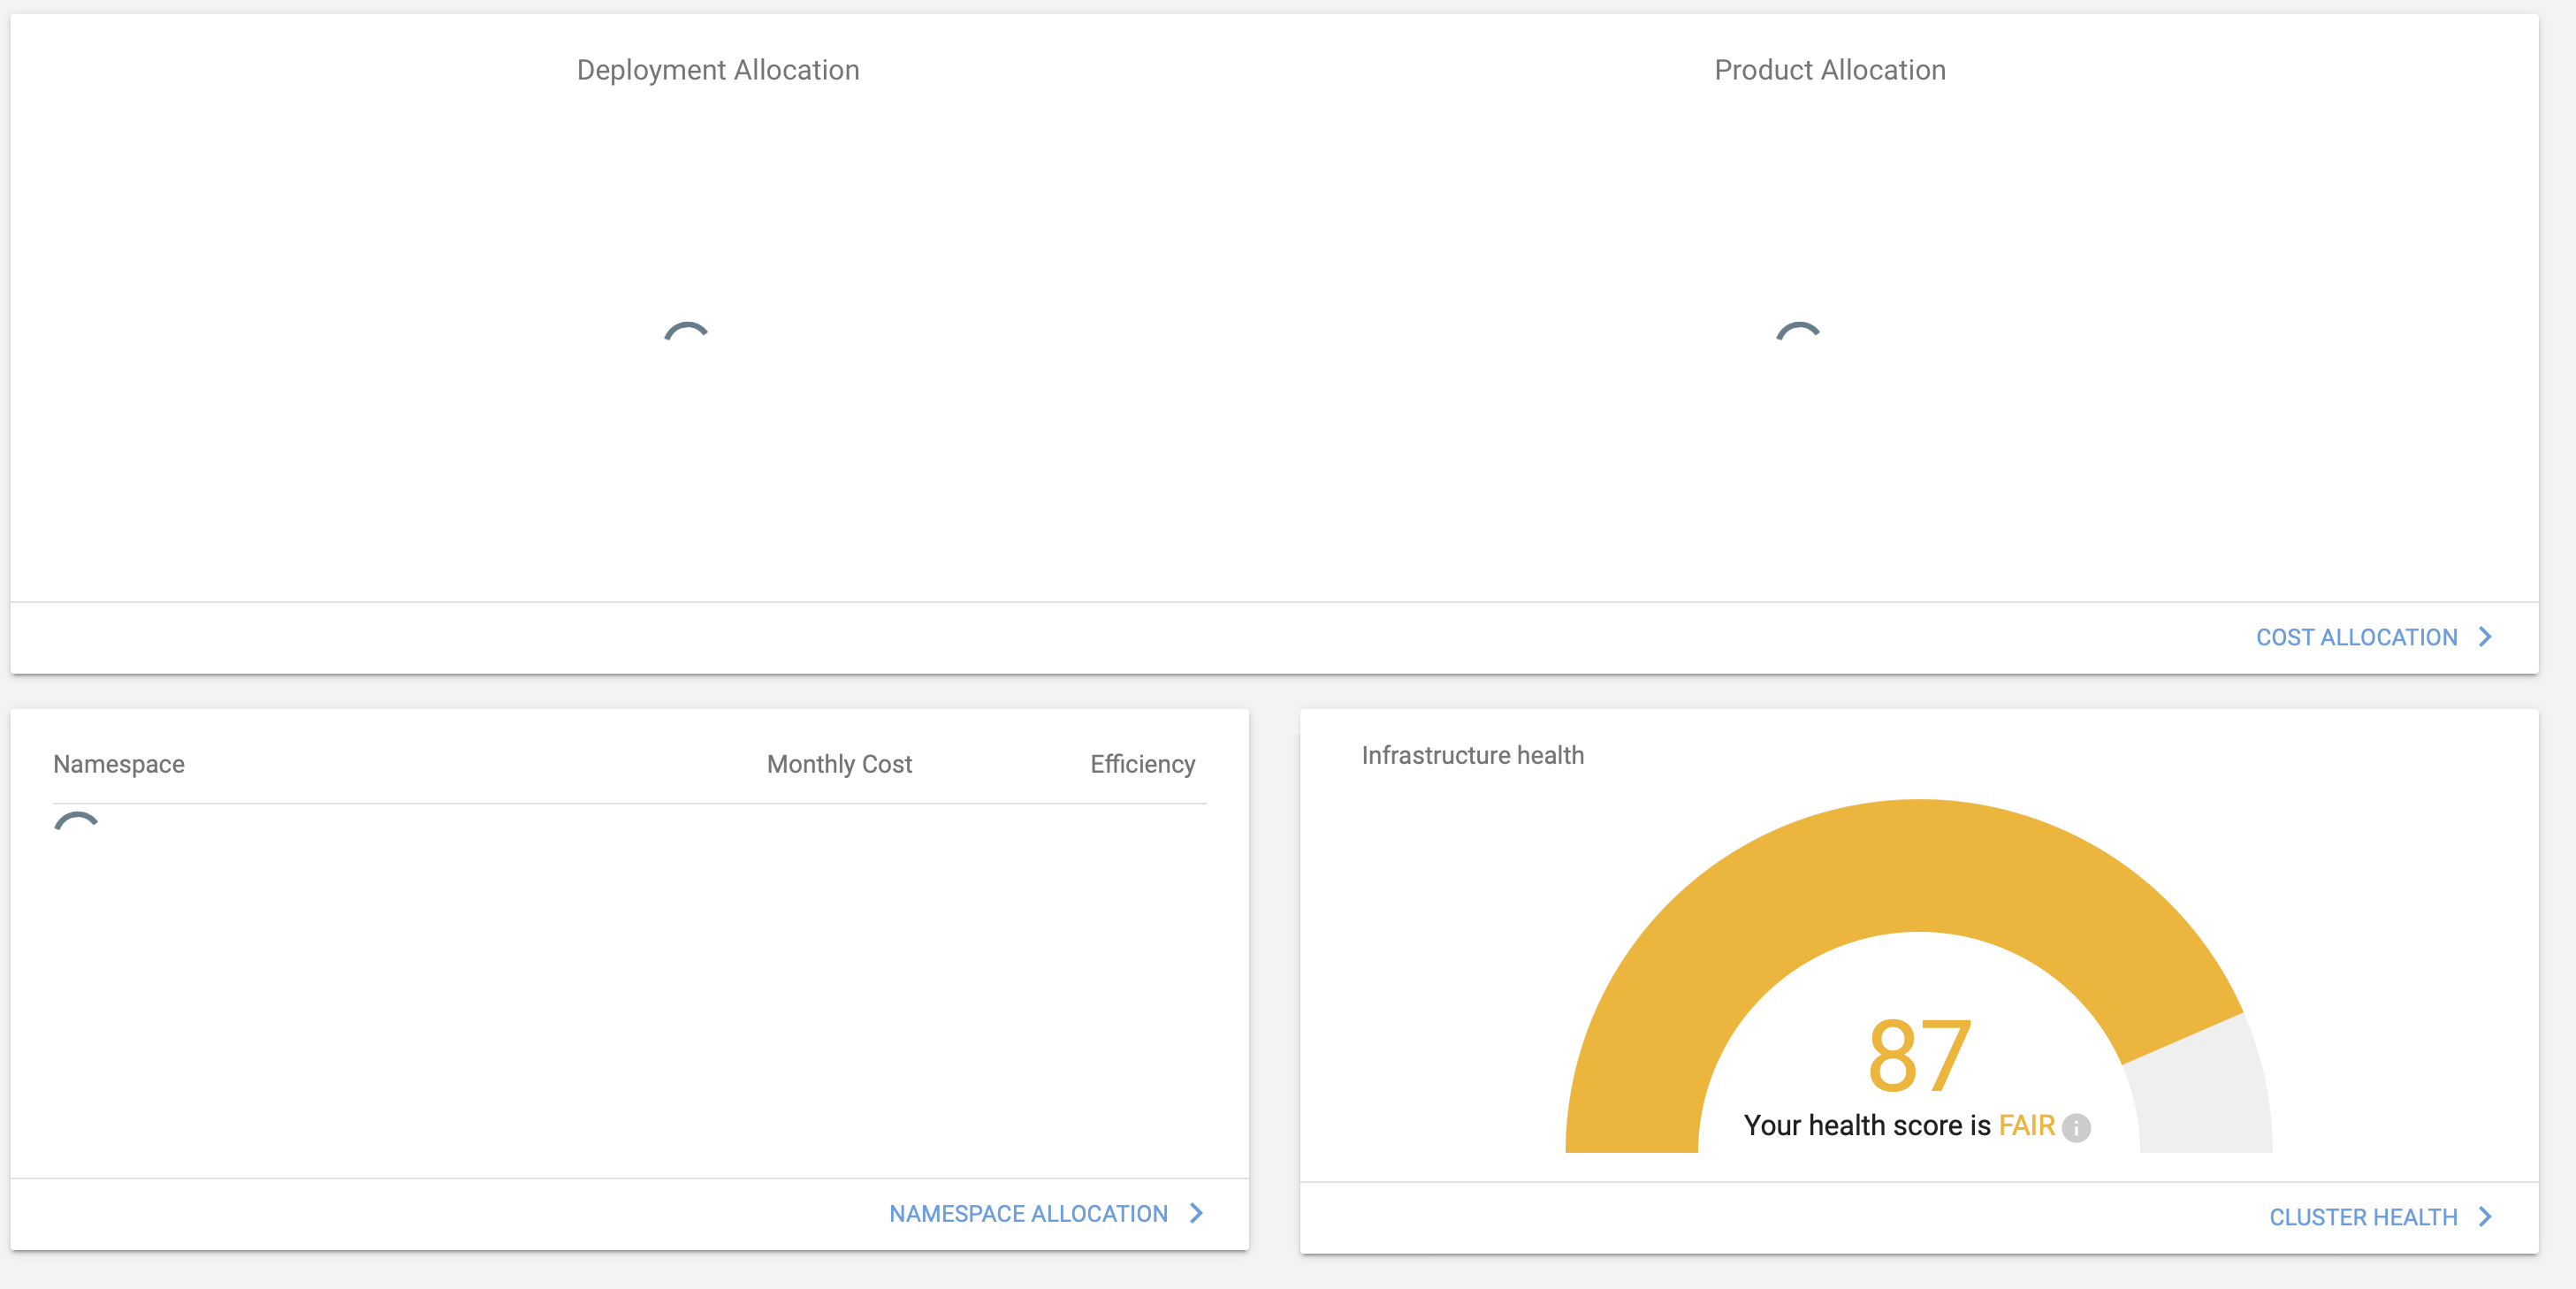Click the chevron arrow beside CLUSTER HEALTH

tap(2487, 1217)
